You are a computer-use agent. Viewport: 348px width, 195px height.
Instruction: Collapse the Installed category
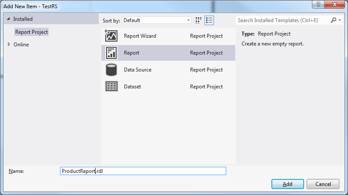(8, 19)
